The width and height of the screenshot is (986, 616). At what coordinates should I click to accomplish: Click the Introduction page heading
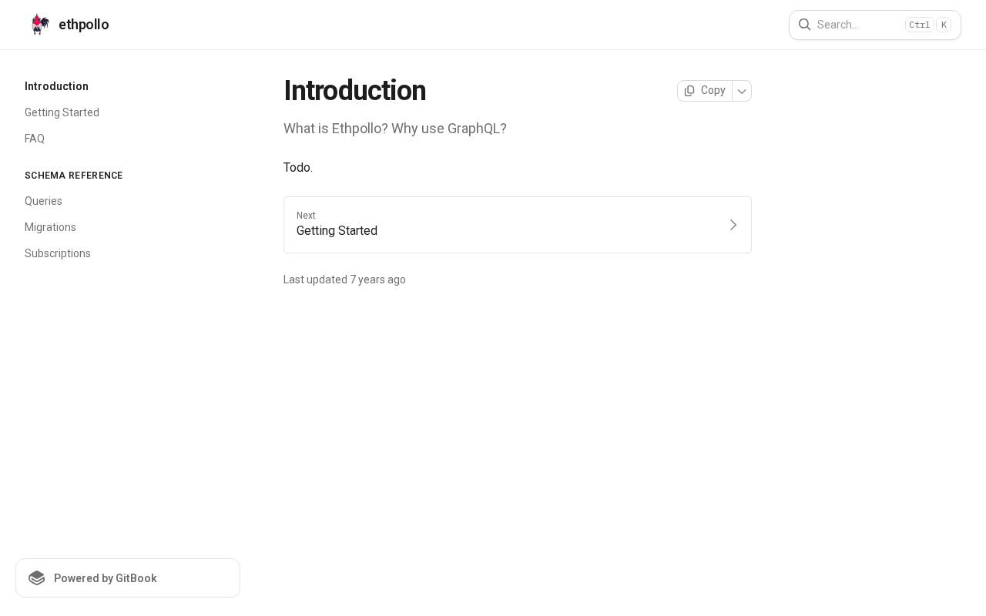(x=354, y=91)
